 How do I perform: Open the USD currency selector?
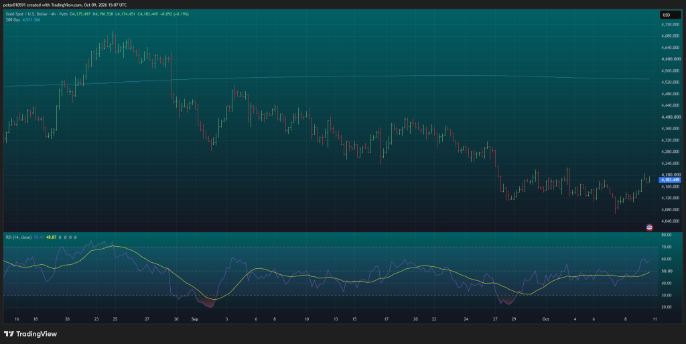(x=670, y=15)
